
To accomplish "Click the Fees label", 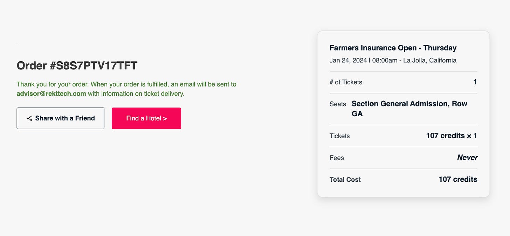I will click(x=337, y=158).
